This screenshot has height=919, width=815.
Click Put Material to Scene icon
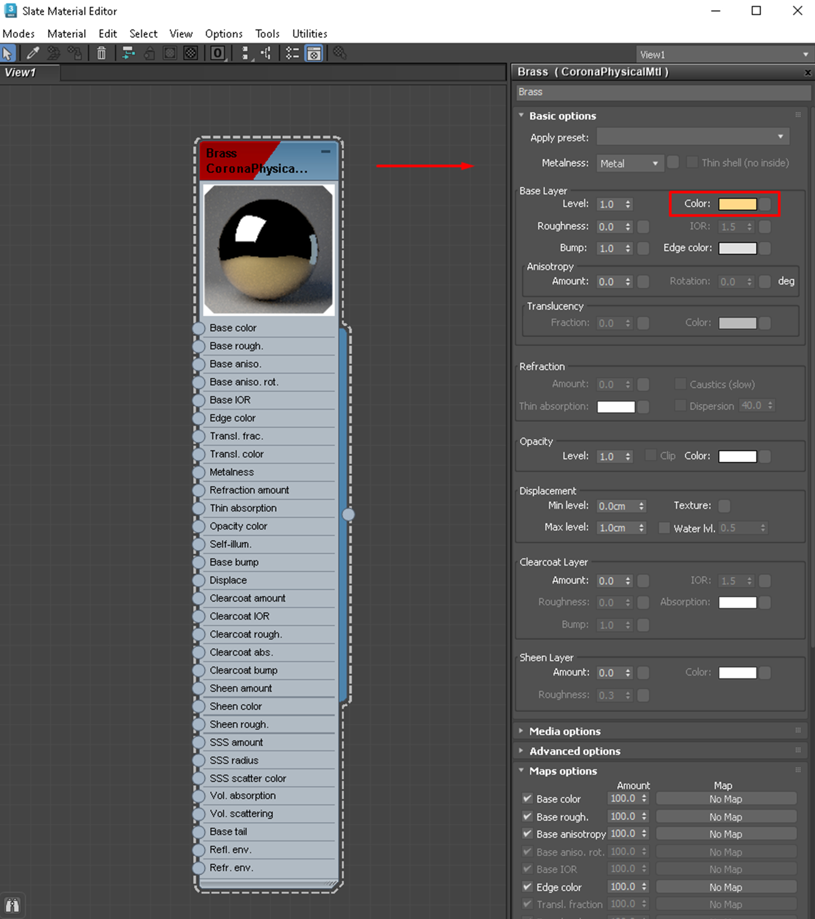pyautogui.click(x=54, y=53)
